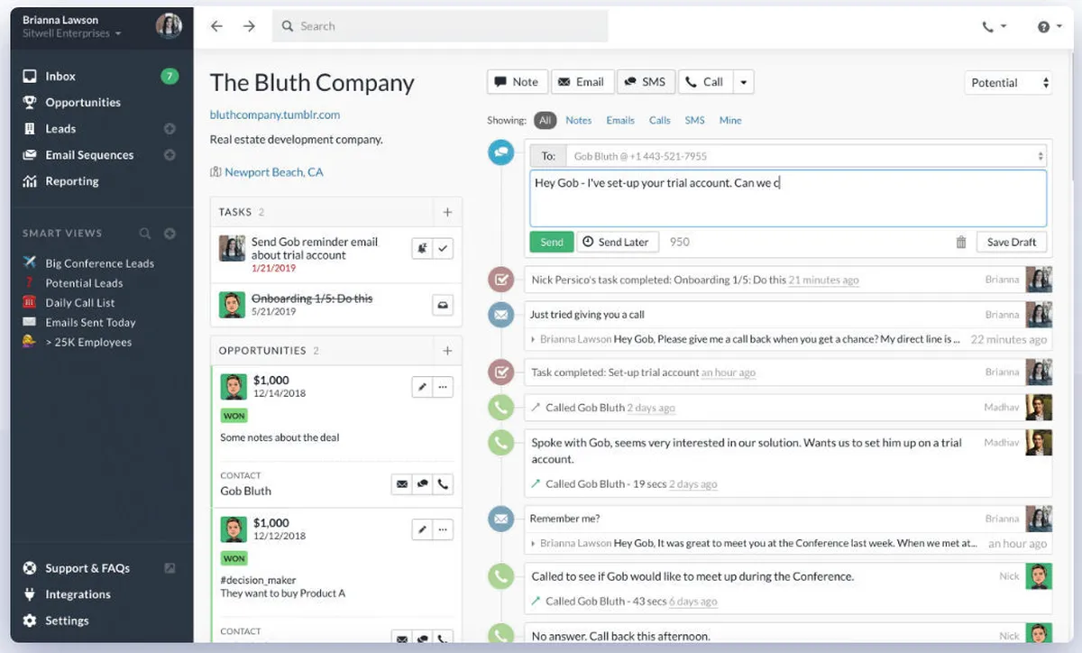Screen dimensions: 1082x653
Task: Open Integrations in the sidebar
Action: [78, 594]
